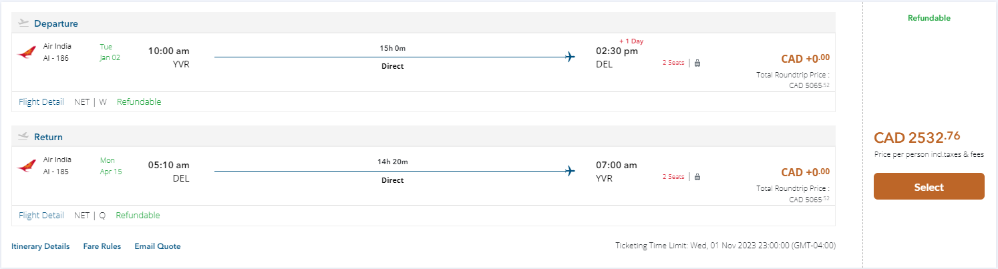
Task: Open the Itinerary Details link
Action: click(41, 246)
